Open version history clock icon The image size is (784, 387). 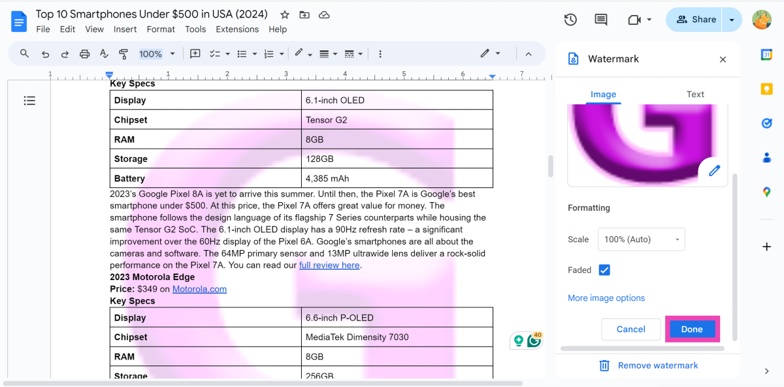click(x=570, y=20)
